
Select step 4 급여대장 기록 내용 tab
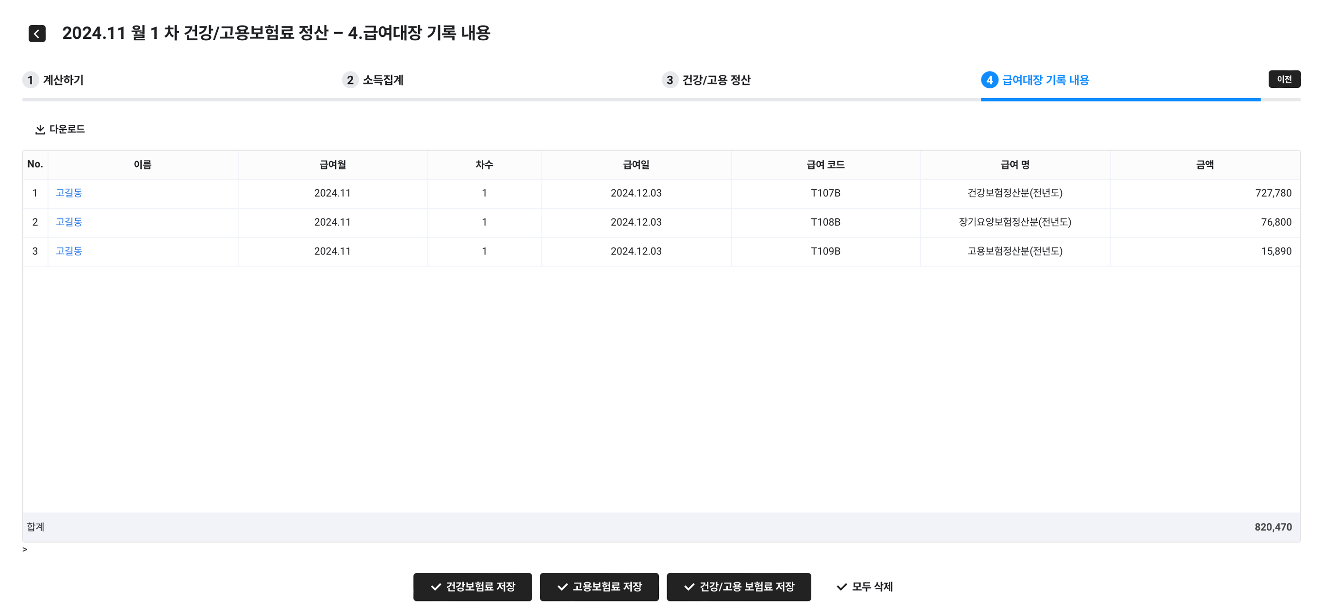tap(1035, 80)
